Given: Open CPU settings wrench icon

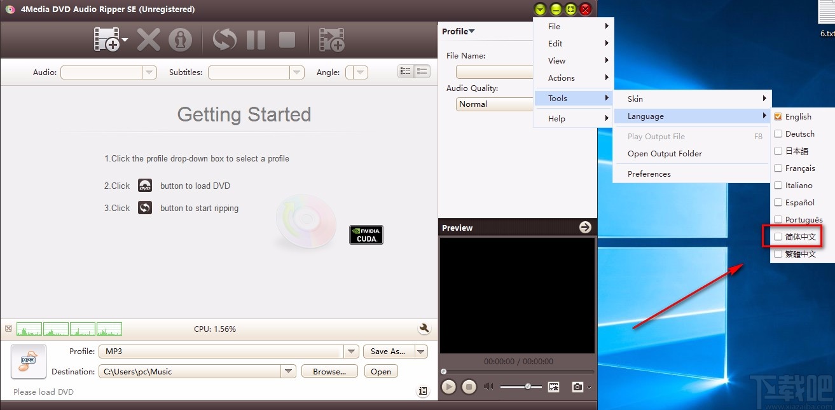Looking at the screenshot, I should [424, 329].
